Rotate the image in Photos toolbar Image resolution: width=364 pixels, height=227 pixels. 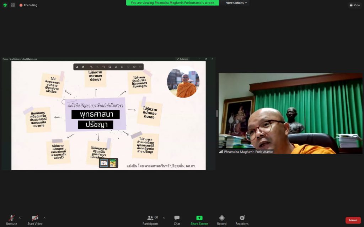[x=103, y=67]
